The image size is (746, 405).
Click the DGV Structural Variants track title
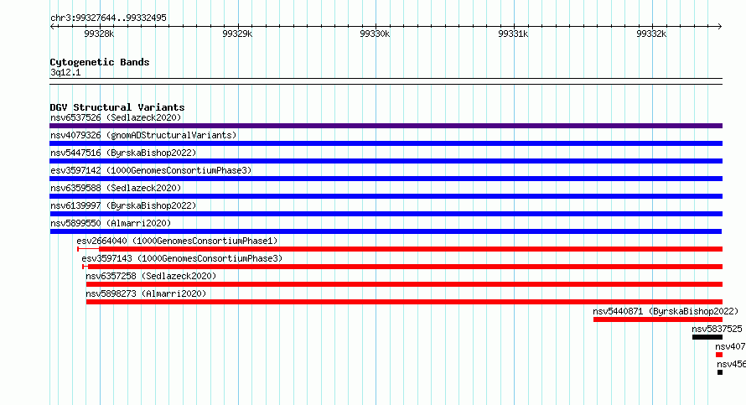tap(117, 107)
